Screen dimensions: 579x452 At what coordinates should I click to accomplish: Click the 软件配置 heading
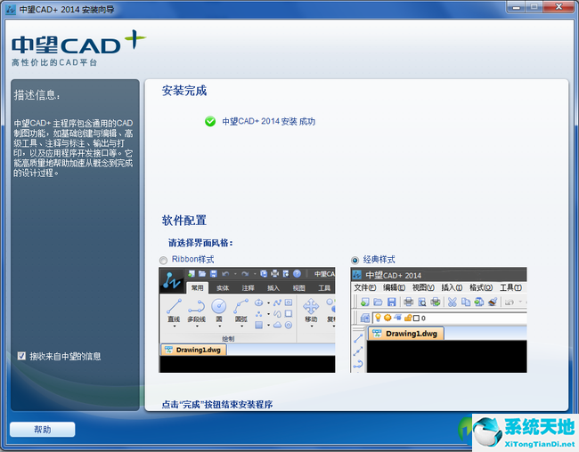[x=184, y=221]
